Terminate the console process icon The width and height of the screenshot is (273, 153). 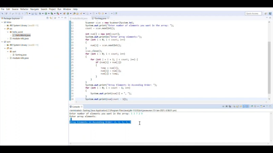point(223,106)
